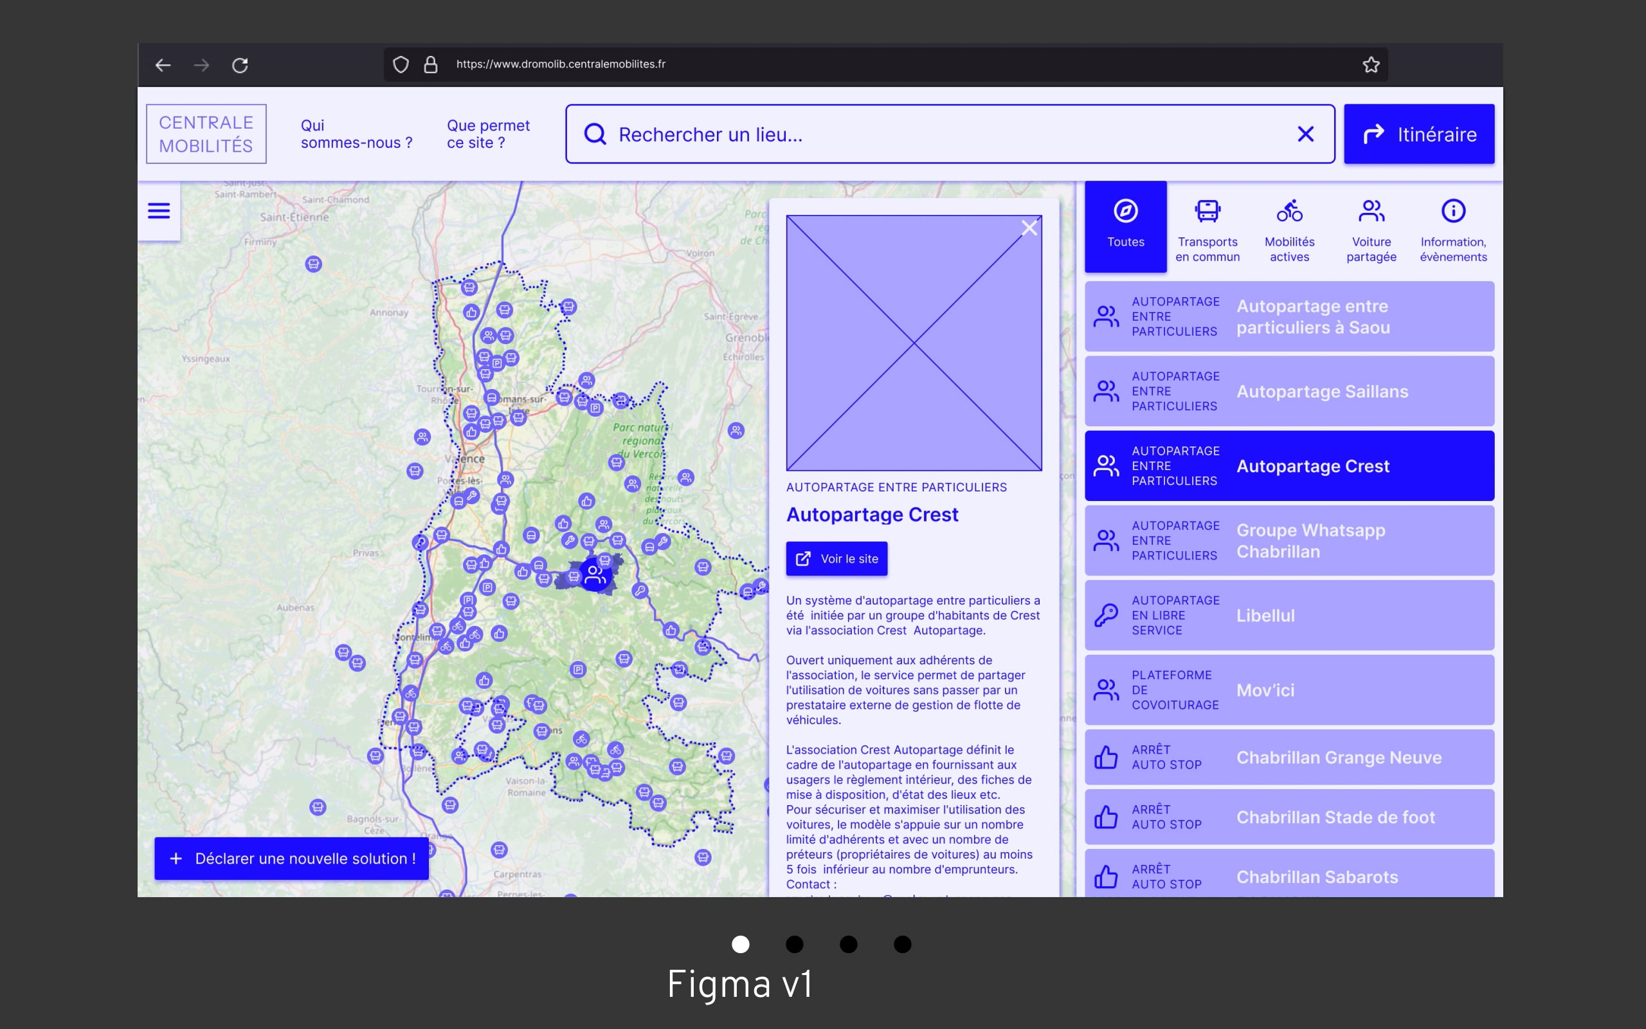Open the Qui sommes-nous ? link

pyautogui.click(x=356, y=134)
